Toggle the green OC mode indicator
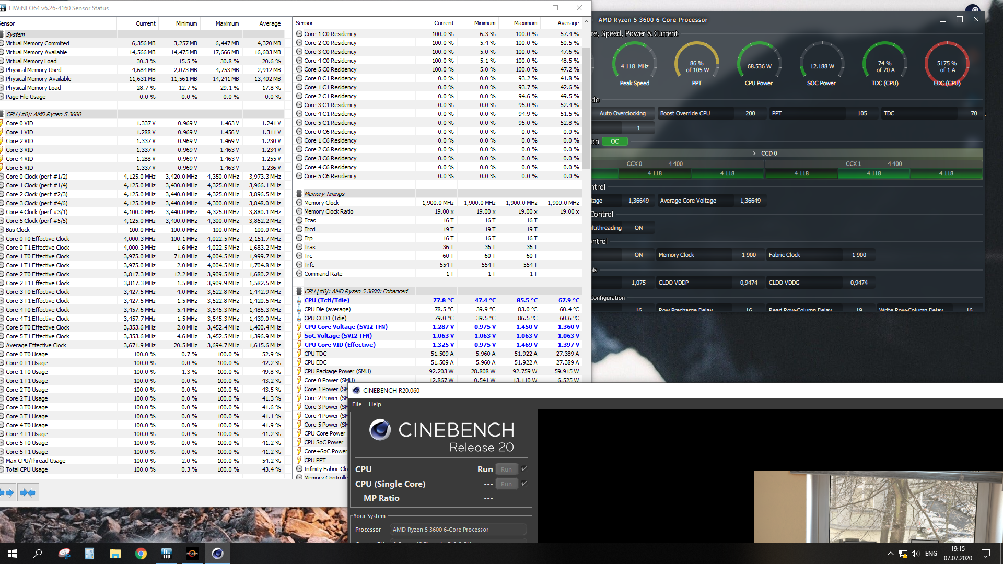Screen dimensions: 1003x564 (614, 142)
